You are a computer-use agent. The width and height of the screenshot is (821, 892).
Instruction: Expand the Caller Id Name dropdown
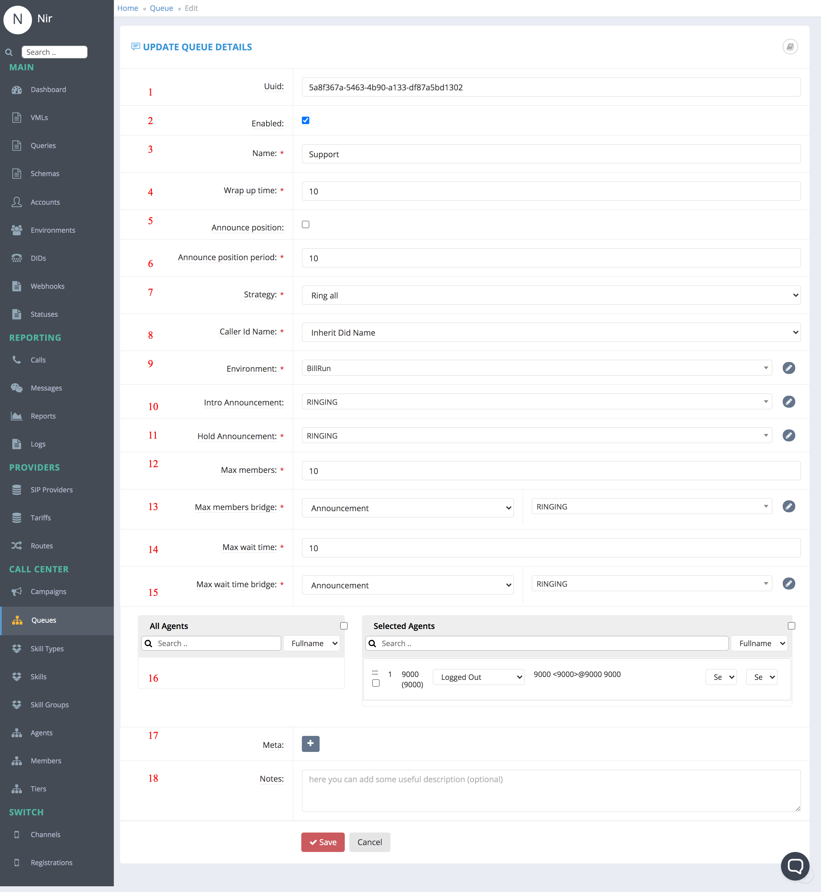551,332
